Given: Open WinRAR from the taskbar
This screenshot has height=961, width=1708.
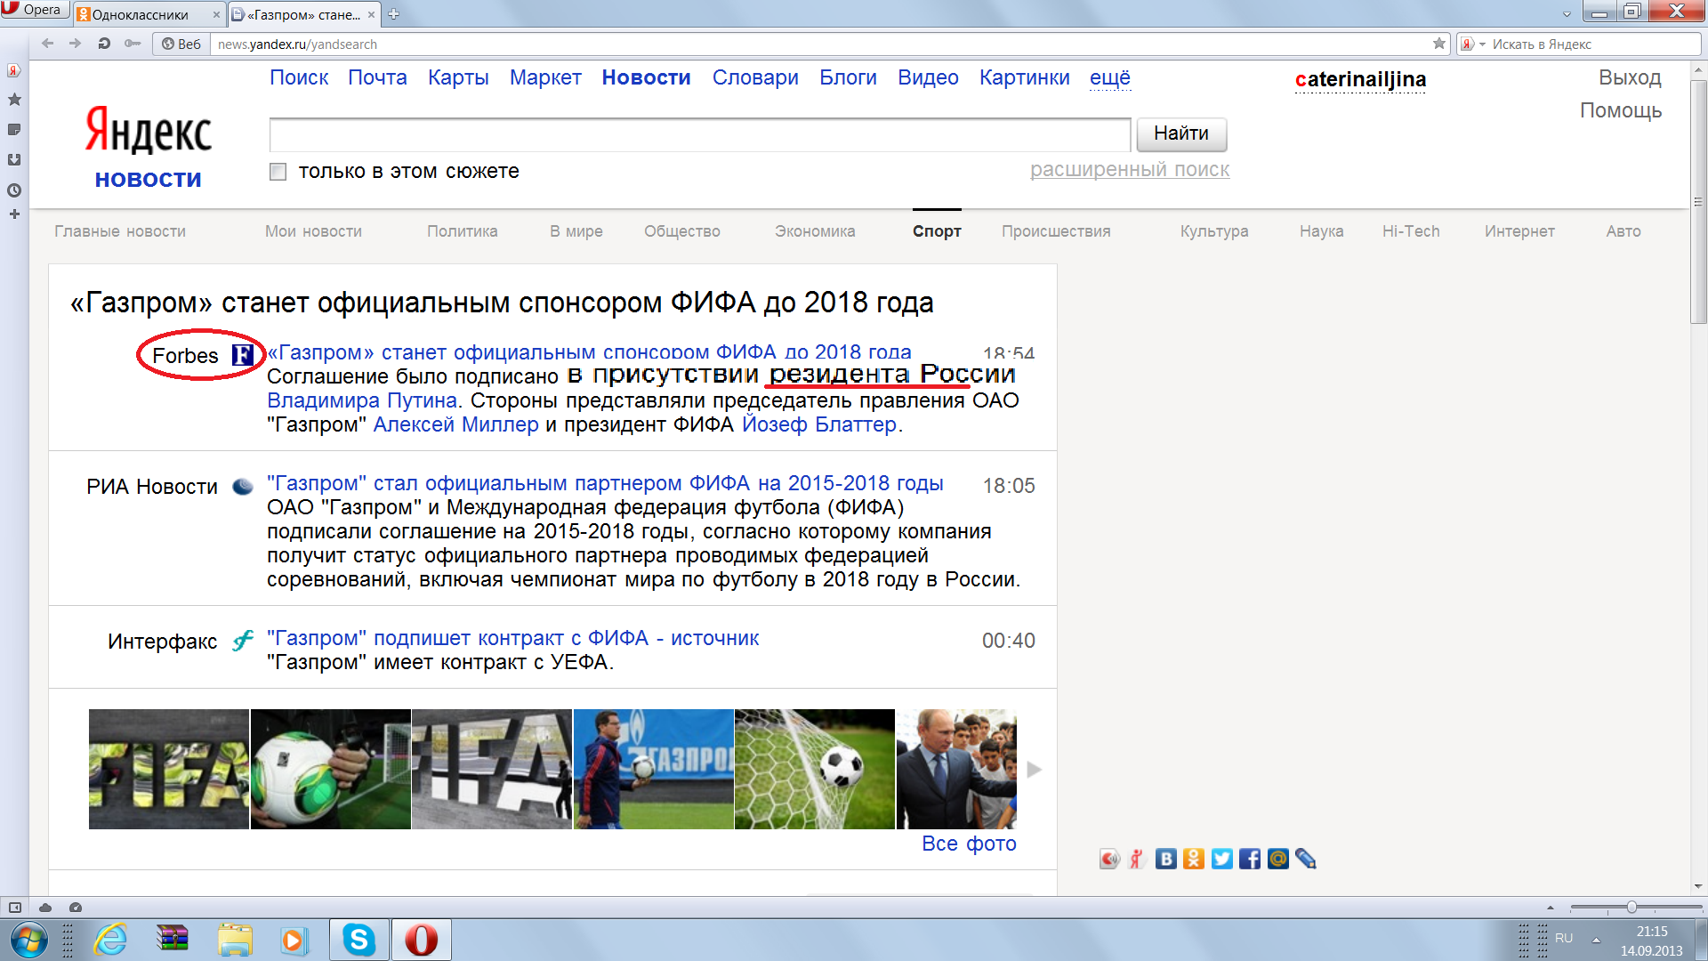Looking at the screenshot, I should click(173, 940).
